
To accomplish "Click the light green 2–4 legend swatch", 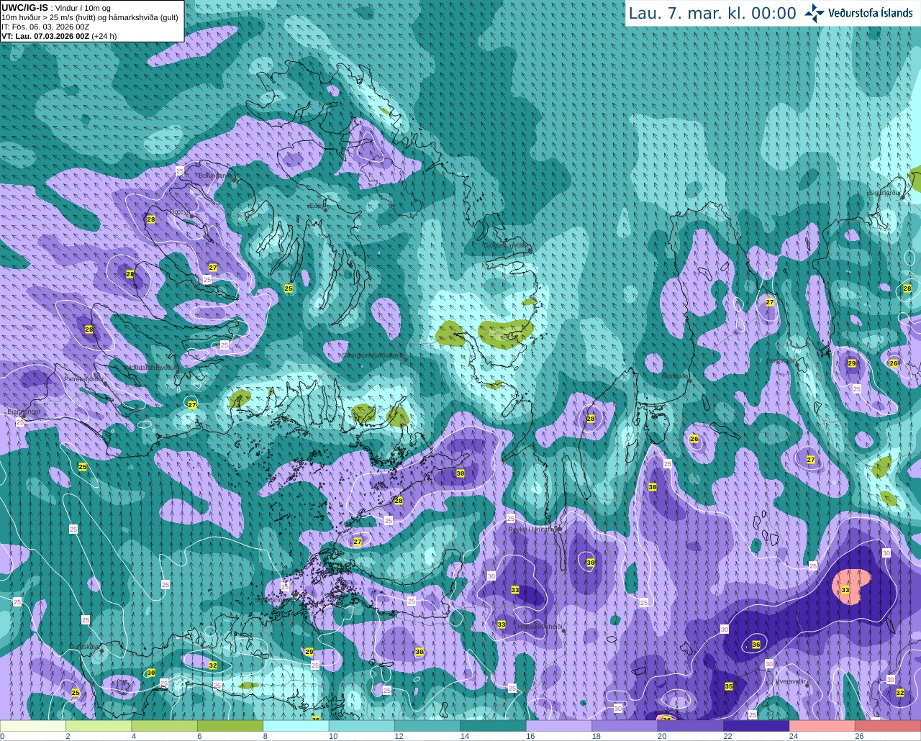I will click(x=99, y=726).
